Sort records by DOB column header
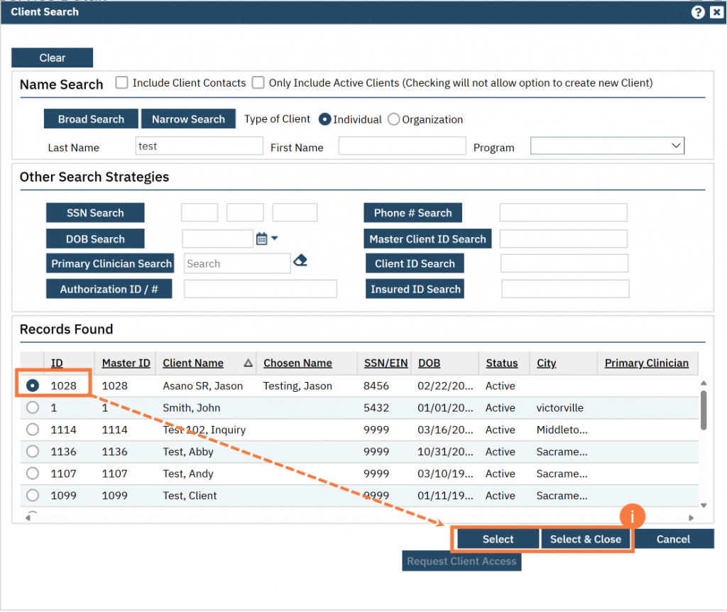This screenshot has height=612, width=727. pyautogui.click(x=429, y=364)
